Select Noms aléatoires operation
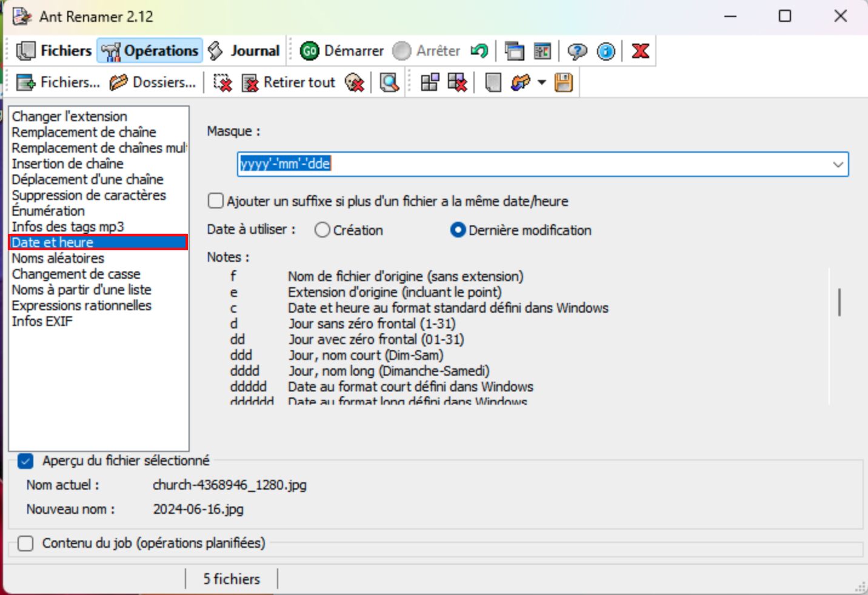Screen dimensions: 868x595 tap(58, 258)
